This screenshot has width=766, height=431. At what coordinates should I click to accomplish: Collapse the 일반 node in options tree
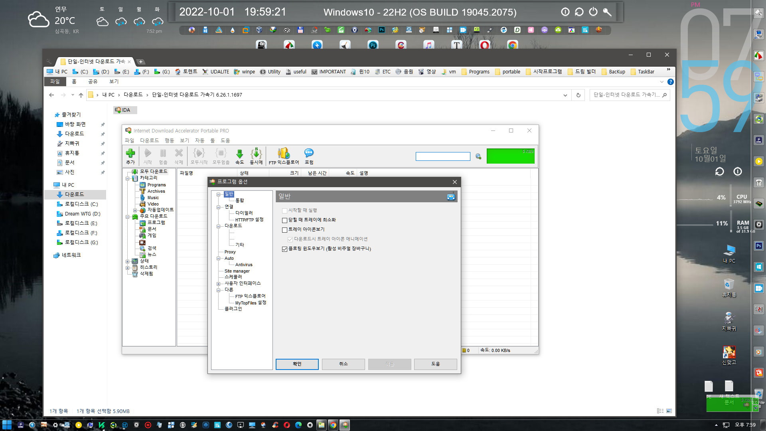coord(218,194)
